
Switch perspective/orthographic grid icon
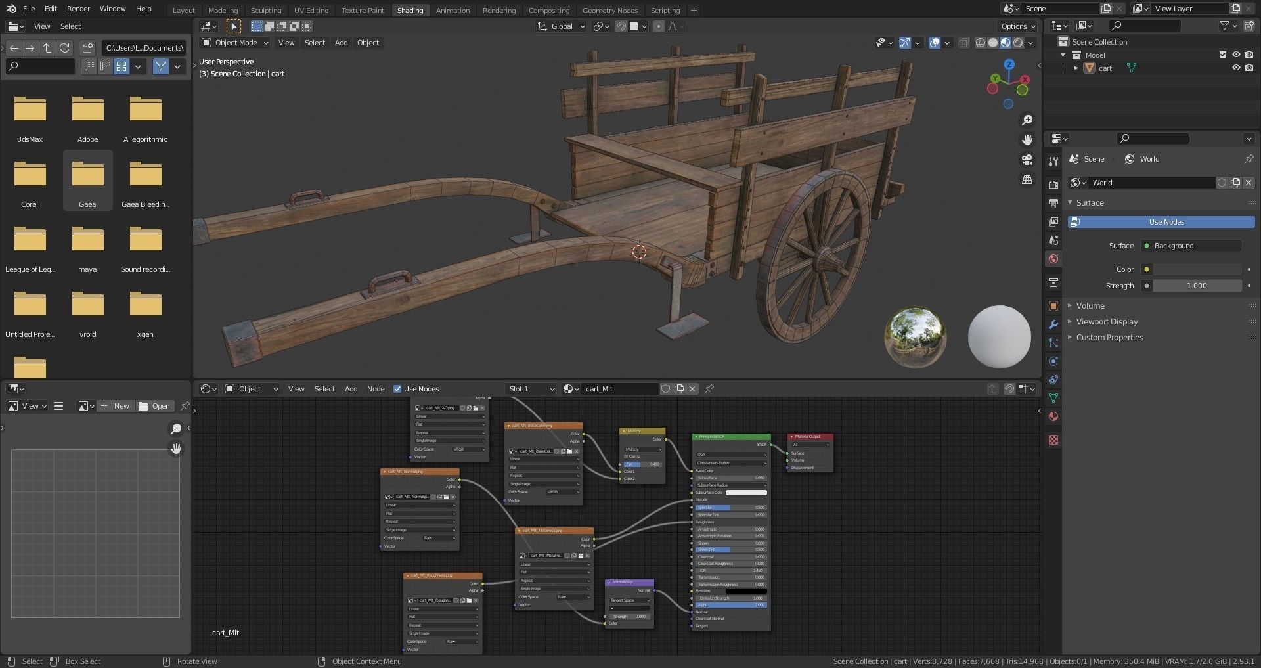click(1027, 179)
